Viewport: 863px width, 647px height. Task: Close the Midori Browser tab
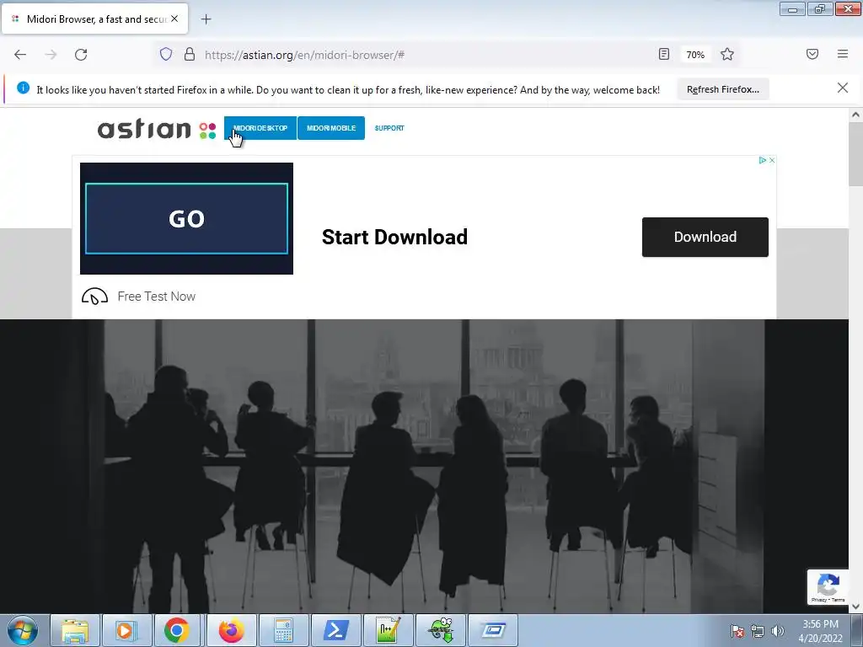[x=174, y=19]
